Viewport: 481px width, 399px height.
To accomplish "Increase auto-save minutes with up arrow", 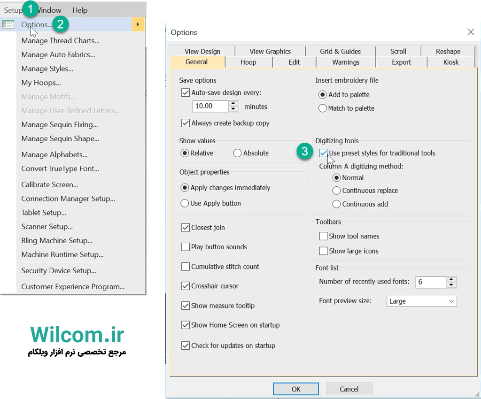I will (x=233, y=103).
